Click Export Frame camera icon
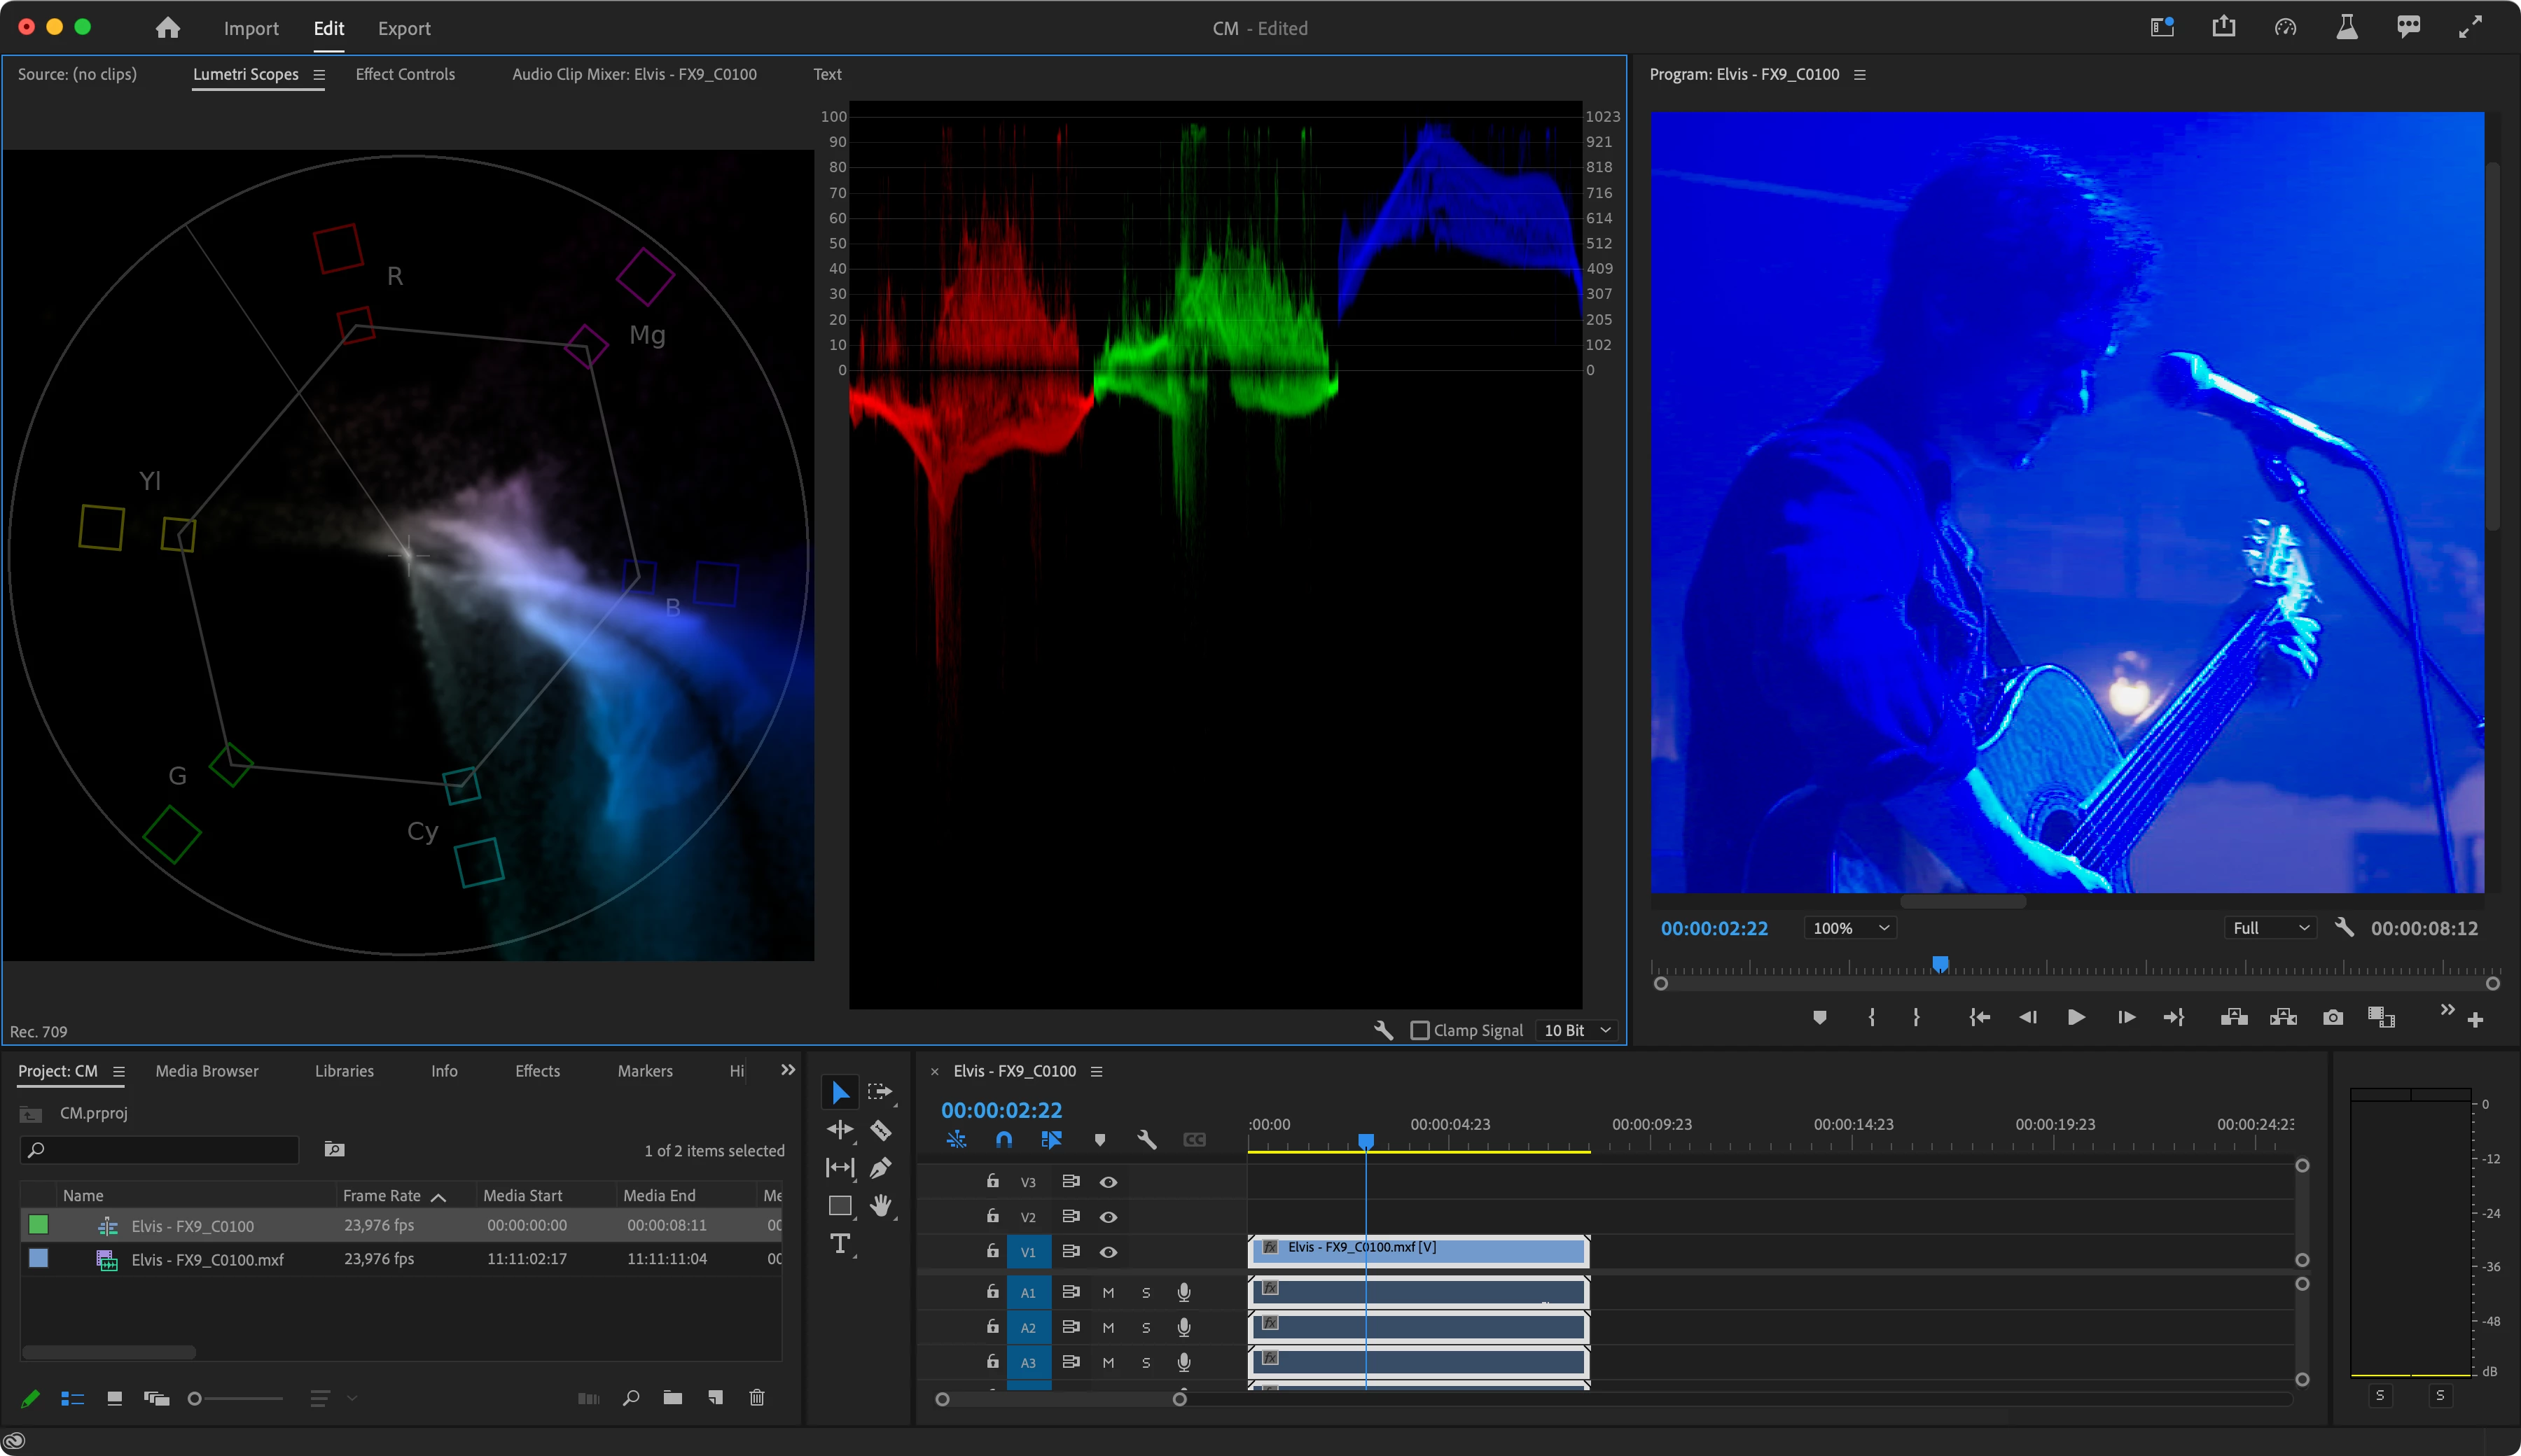Screen dimensions: 2521x1456 pos(2333,1017)
